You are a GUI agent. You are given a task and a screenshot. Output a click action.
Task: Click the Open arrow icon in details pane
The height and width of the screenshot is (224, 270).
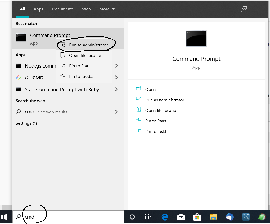pos(139,89)
